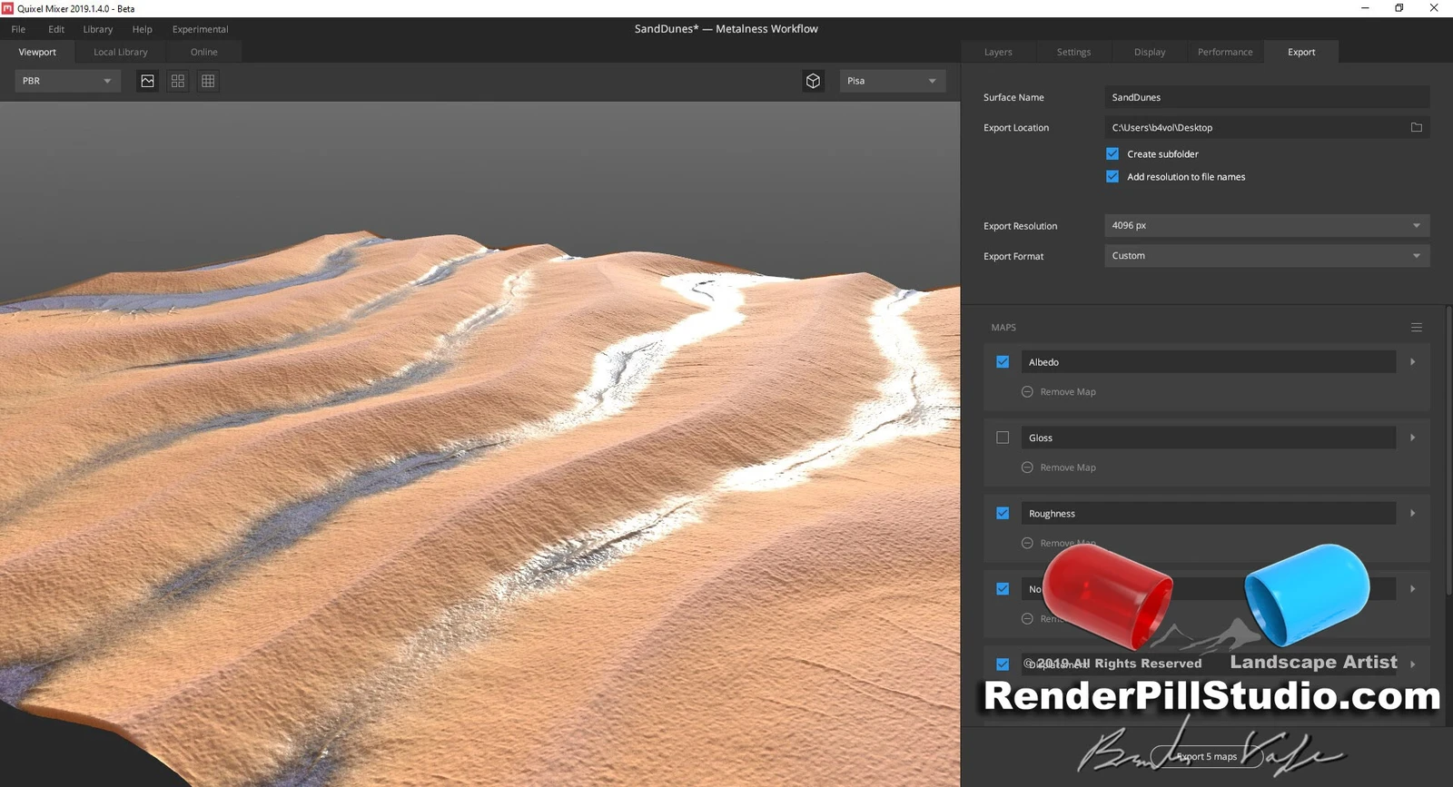
Task: Click Remove Map under Gloss
Action: [x=1068, y=467]
